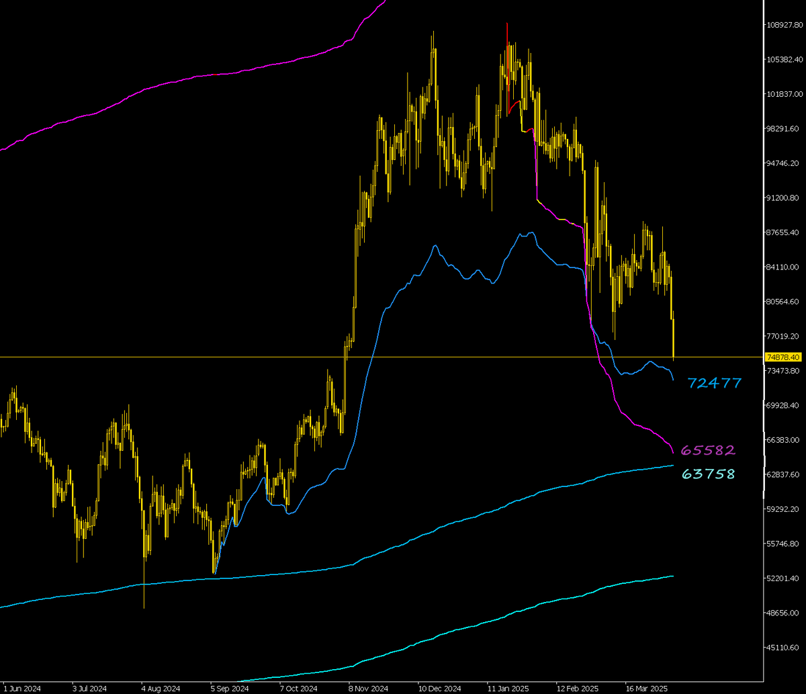Image resolution: width=806 pixels, height=694 pixels.
Task: Click price axis label 52201.40
Action: 783,578
